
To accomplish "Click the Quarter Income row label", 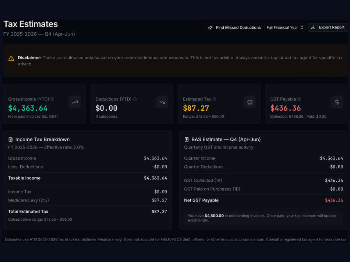I will 200,158.
